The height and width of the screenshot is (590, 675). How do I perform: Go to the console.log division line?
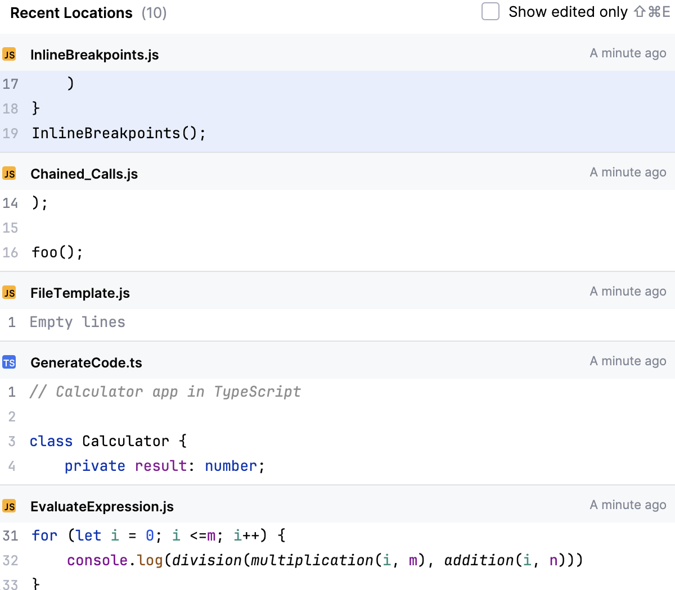click(x=325, y=560)
